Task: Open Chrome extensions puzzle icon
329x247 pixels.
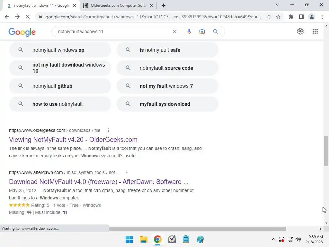Action: (291, 17)
